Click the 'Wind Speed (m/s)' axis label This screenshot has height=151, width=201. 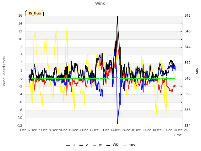pyautogui.click(x=4, y=71)
